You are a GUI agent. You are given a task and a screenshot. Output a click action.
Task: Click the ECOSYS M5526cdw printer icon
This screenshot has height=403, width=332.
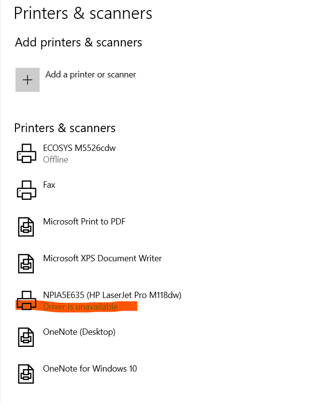click(27, 153)
